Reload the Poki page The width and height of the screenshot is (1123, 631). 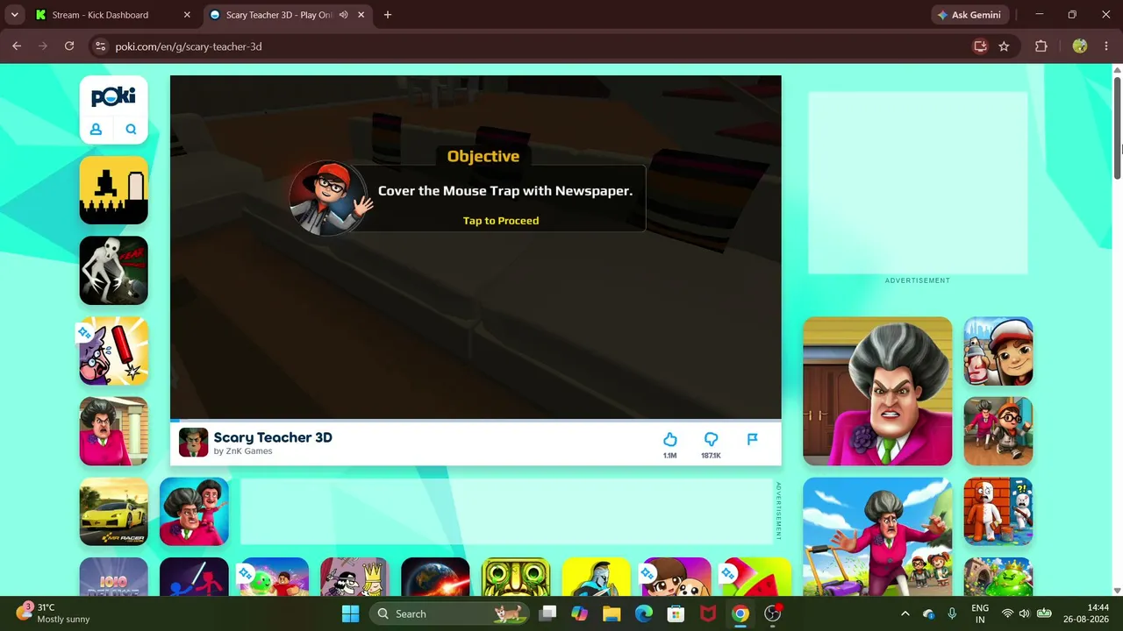[69, 46]
